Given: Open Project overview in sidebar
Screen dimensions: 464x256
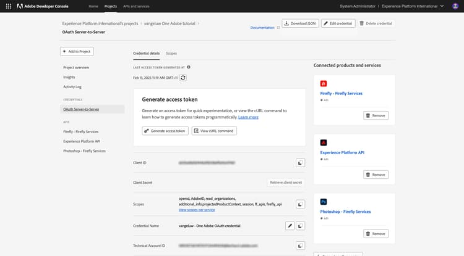Looking at the screenshot, I should (x=76, y=67).
